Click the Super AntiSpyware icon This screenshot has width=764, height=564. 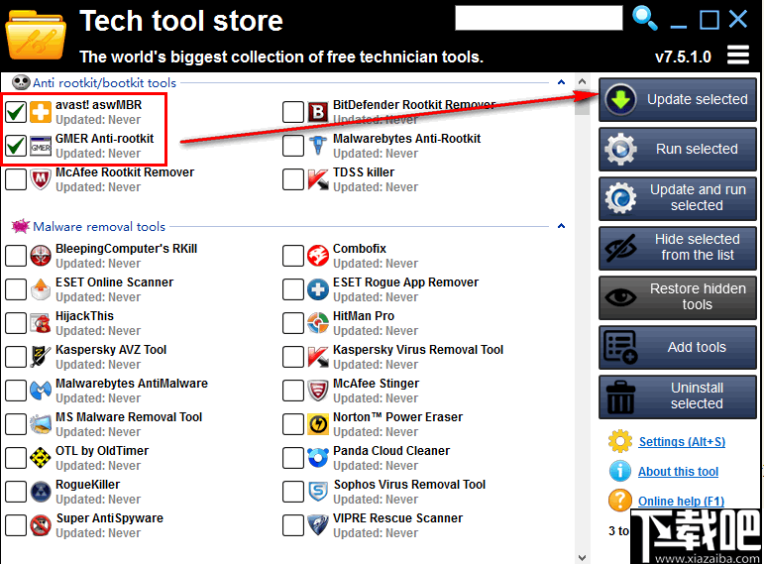point(41,525)
